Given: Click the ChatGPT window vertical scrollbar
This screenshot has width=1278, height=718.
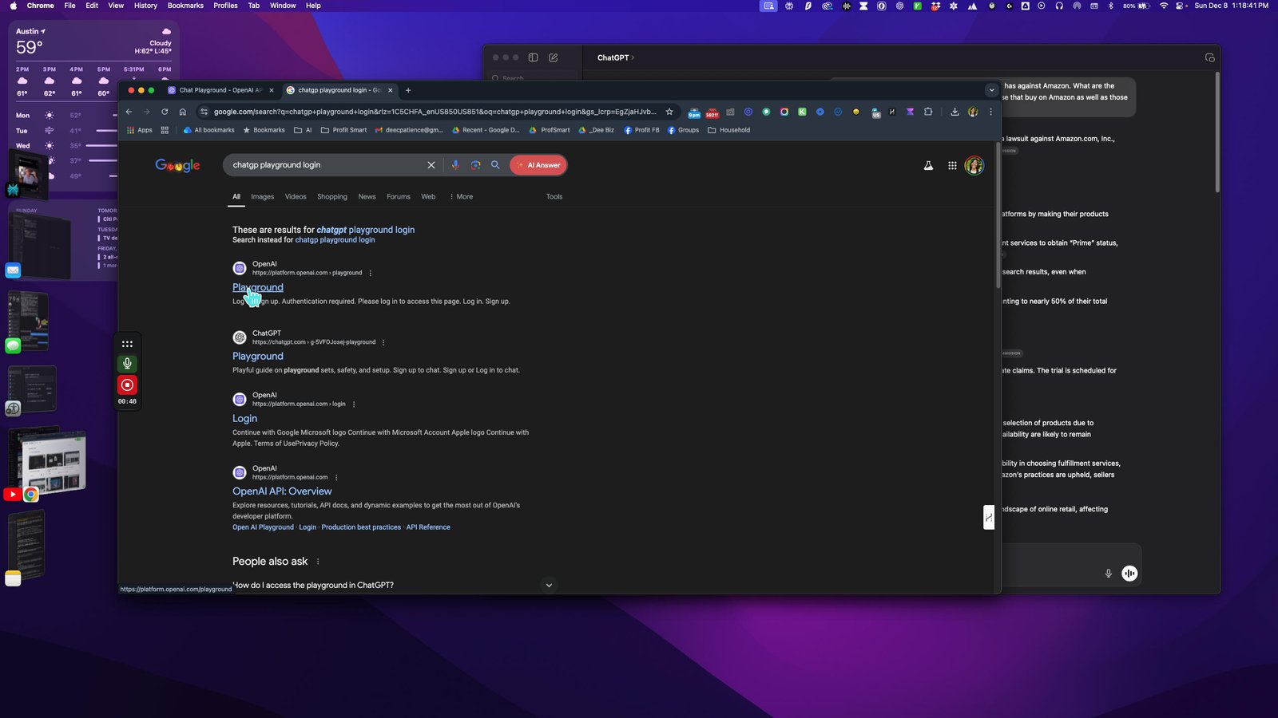Looking at the screenshot, I should click(1216, 132).
